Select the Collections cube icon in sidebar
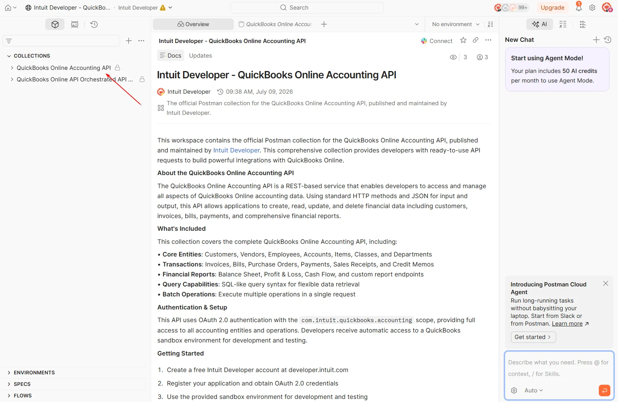The height and width of the screenshot is (402, 618). [x=55, y=24]
